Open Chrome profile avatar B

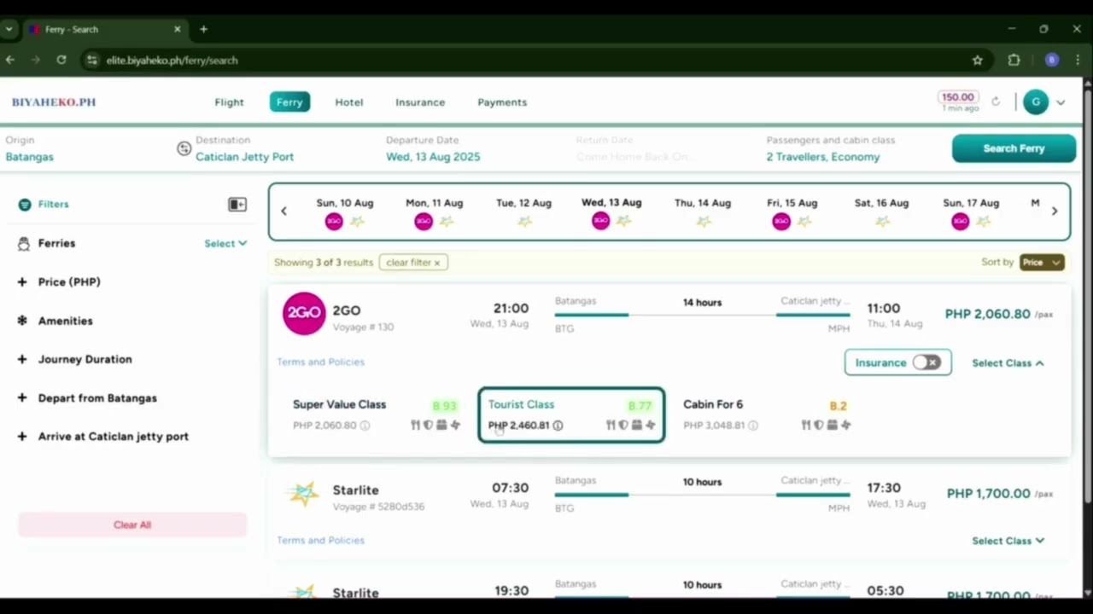(1052, 60)
